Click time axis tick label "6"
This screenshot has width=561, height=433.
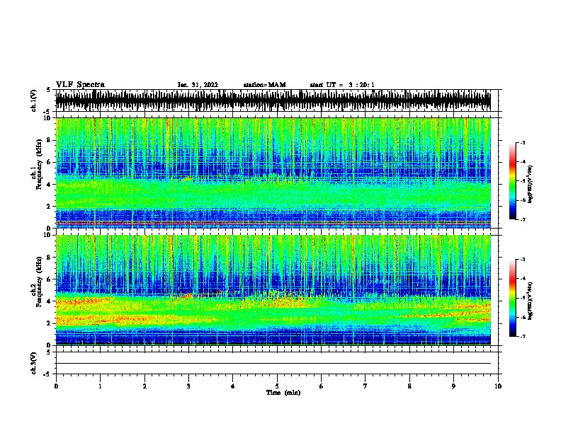[x=322, y=386]
